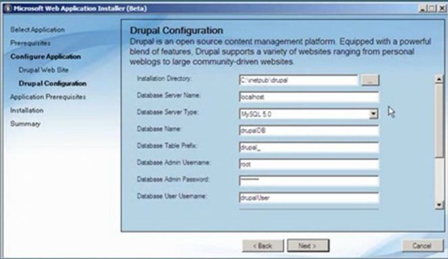Cancel the installer wizard

[422, 246]
